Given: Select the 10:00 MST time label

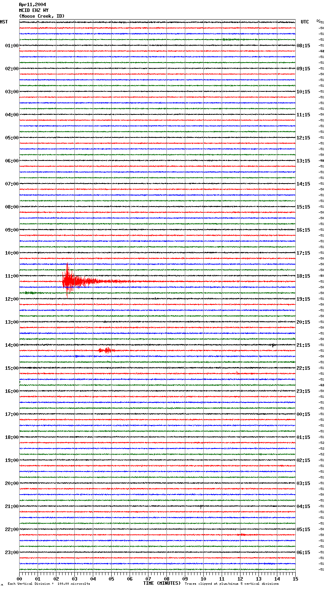Looking at the screenshot, I should point(12,253).
